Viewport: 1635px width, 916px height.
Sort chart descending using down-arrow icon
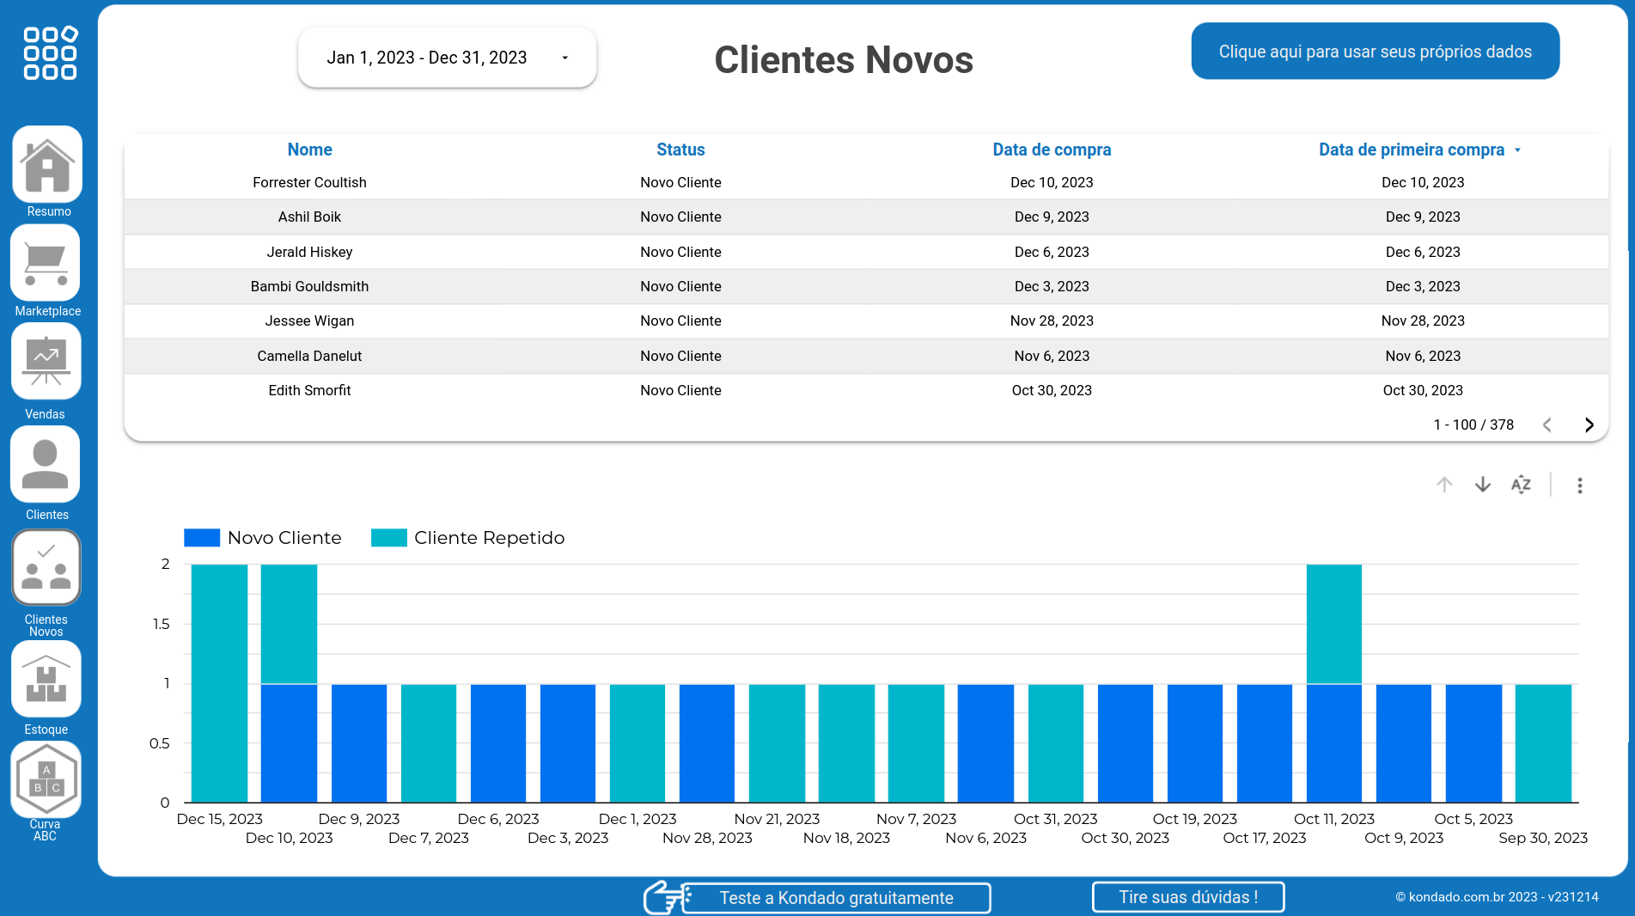1482,484
